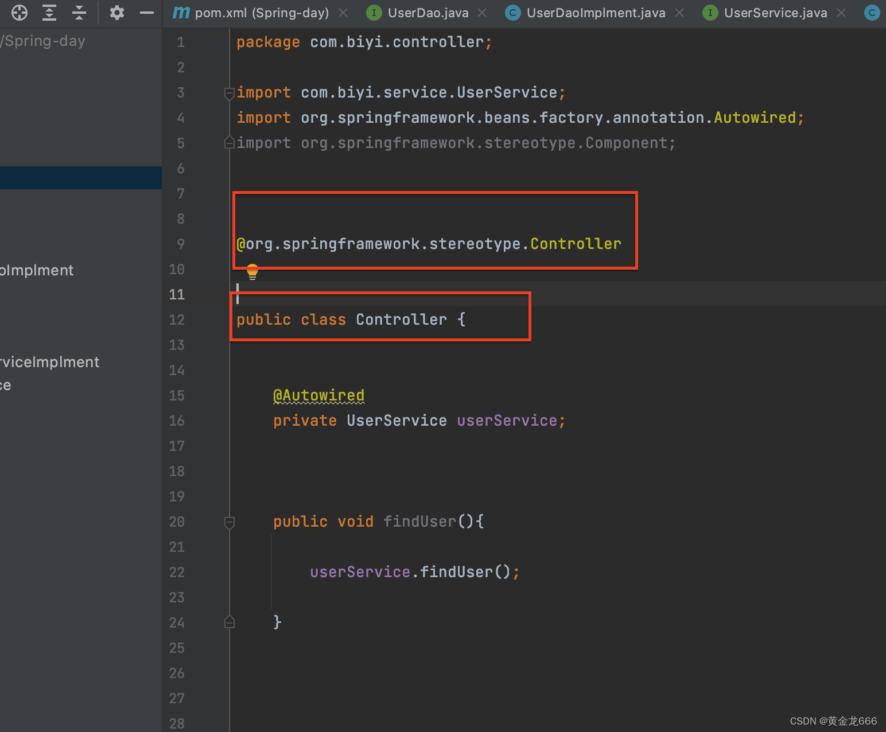The image size is (886, 732).
Task: Click the intention lightbulb under the Controller annotation
Action: pos(252,271)
